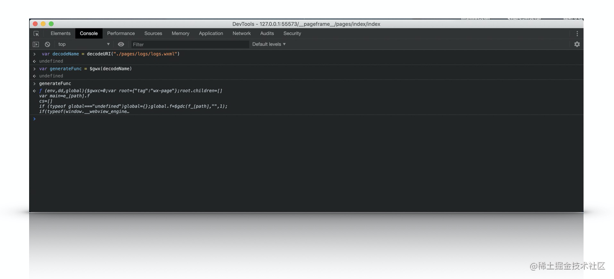Activate the inspect element picker icon
The height and width of the screenshot is (279, 614).
click(36, 33)
